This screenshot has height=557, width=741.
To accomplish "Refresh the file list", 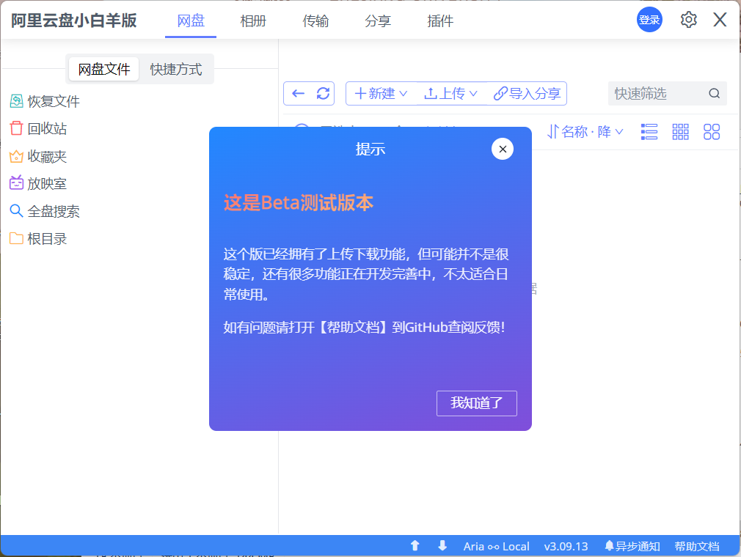I will coord(323,93).
